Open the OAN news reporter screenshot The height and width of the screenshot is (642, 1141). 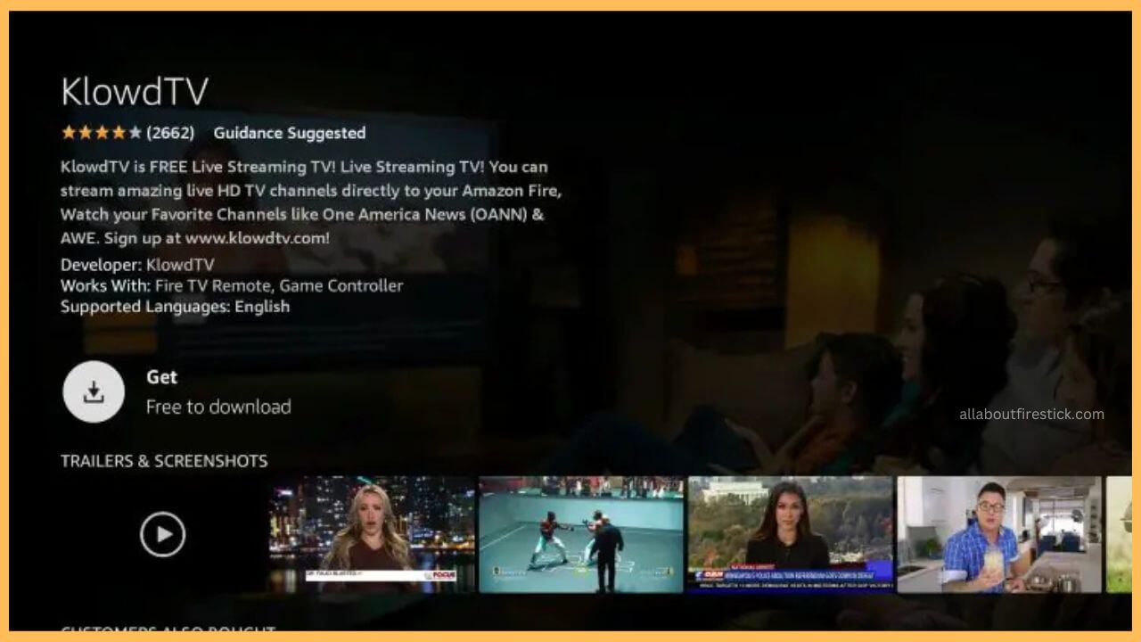[790, 534]
